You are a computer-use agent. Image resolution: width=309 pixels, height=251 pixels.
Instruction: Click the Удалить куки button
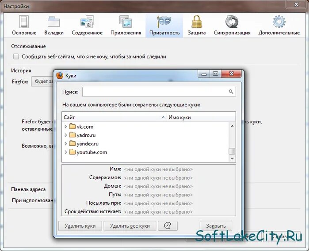(80, 226)
